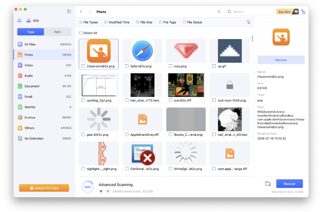Click the blue Recover button at bottom
322x212 pixels.
pyautogui.click(x=289, y=184)
